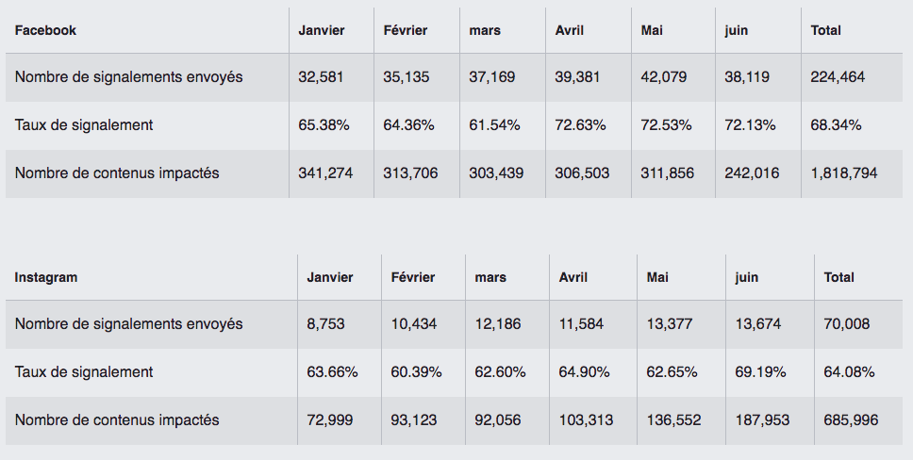Click Instagram Avril signalements 11,584
913x460 pixels.
[581, 323]
